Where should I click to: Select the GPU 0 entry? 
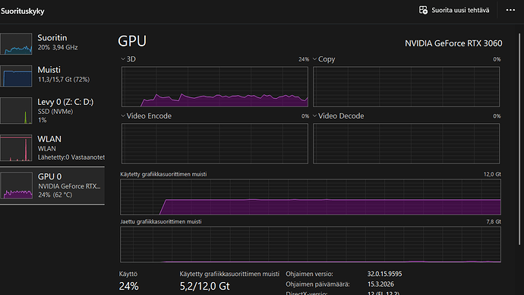52,186
